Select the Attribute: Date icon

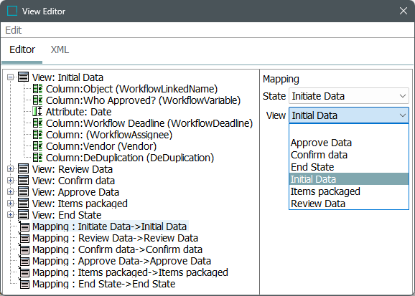[37, 112]
